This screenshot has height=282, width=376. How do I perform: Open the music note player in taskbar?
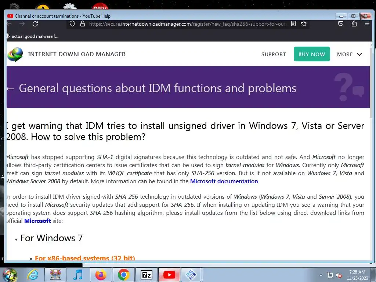point(78,275)
